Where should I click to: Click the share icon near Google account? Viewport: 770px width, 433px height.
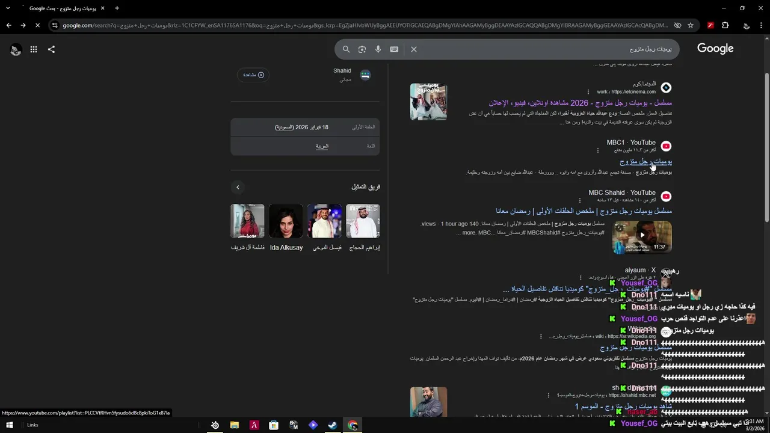click(x=51, y=49)
